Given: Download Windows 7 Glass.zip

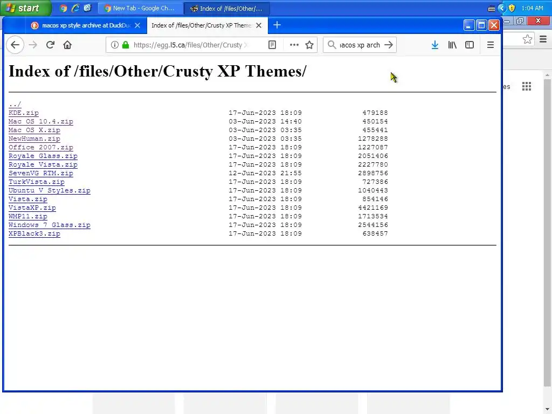Looking at the screenshot, I should [50, 225].
